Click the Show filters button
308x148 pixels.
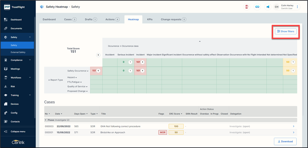pos(286,31)
